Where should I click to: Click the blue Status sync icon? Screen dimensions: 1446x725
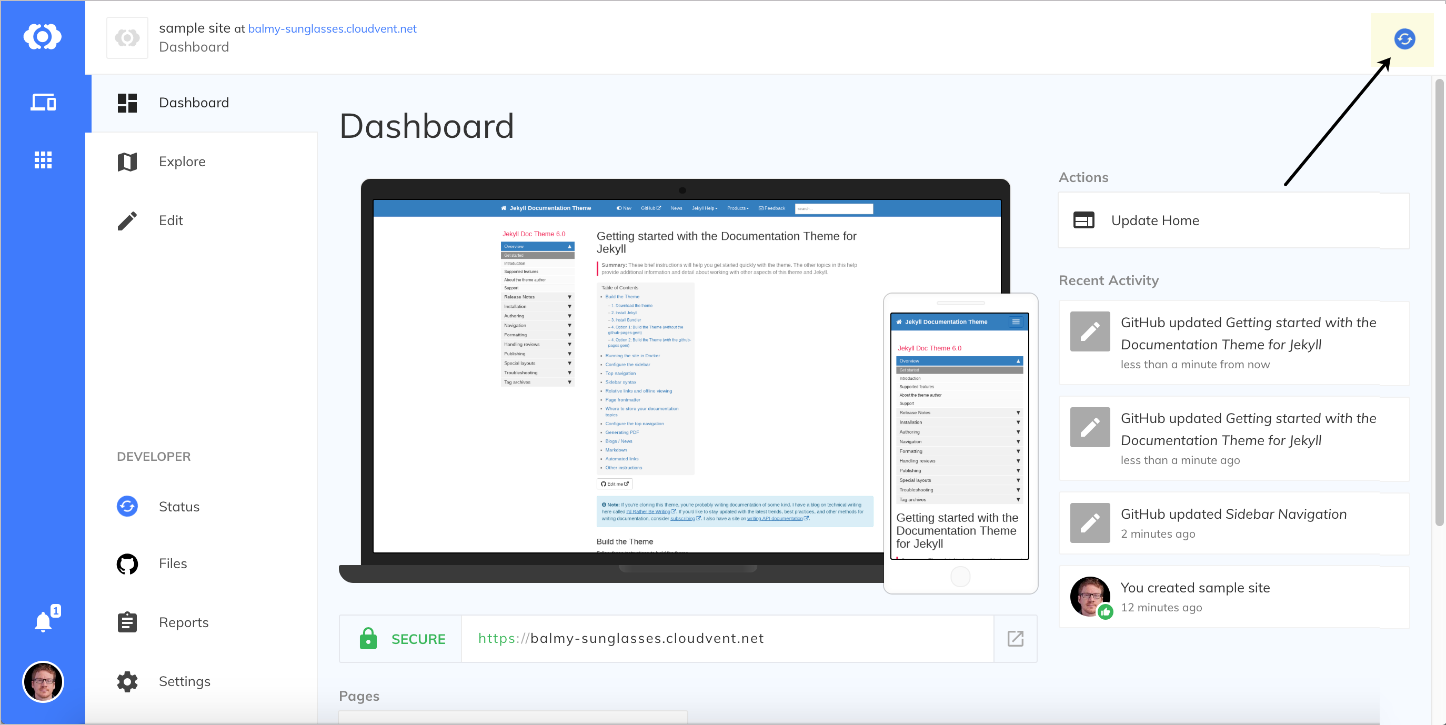pyautogui.click(x=127, y=506)
